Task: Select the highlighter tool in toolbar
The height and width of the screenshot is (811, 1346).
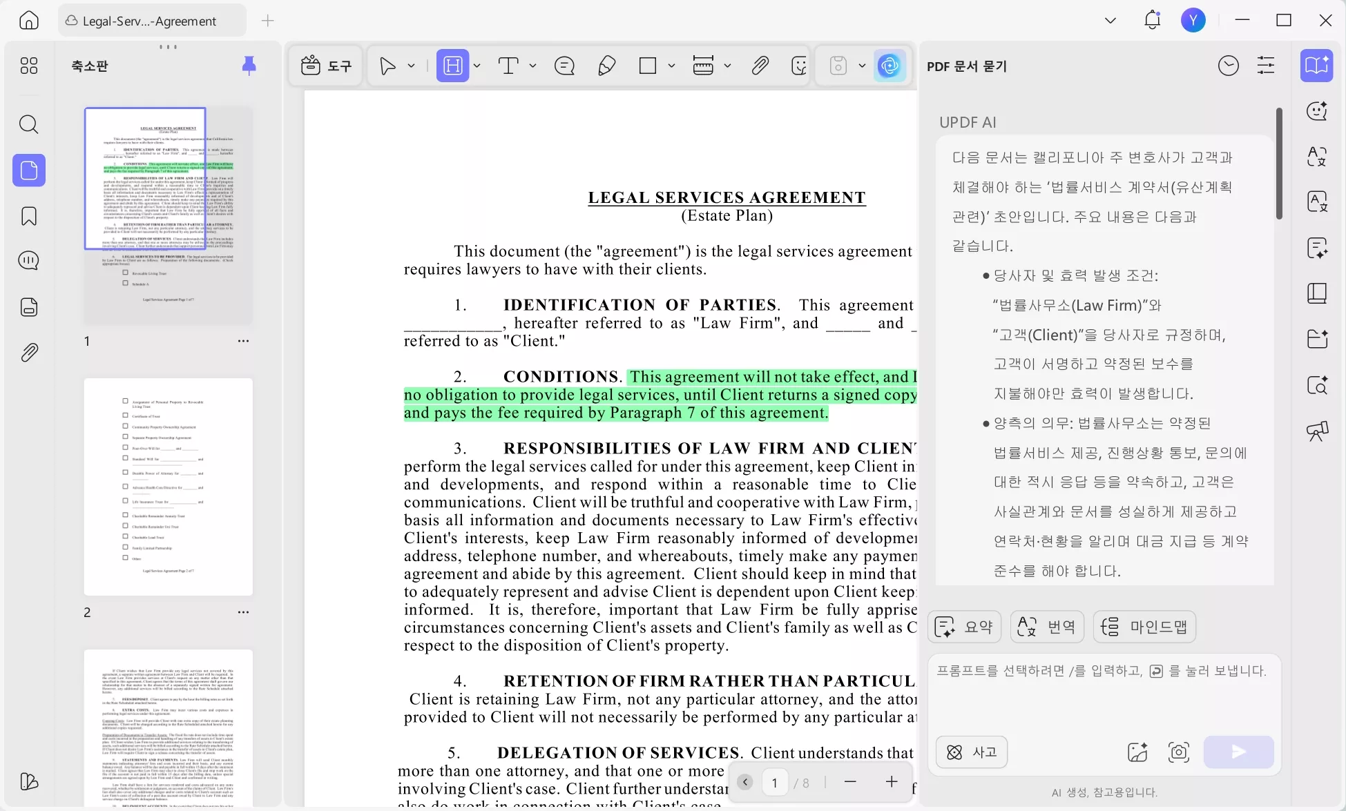Action: pos(452,66)
